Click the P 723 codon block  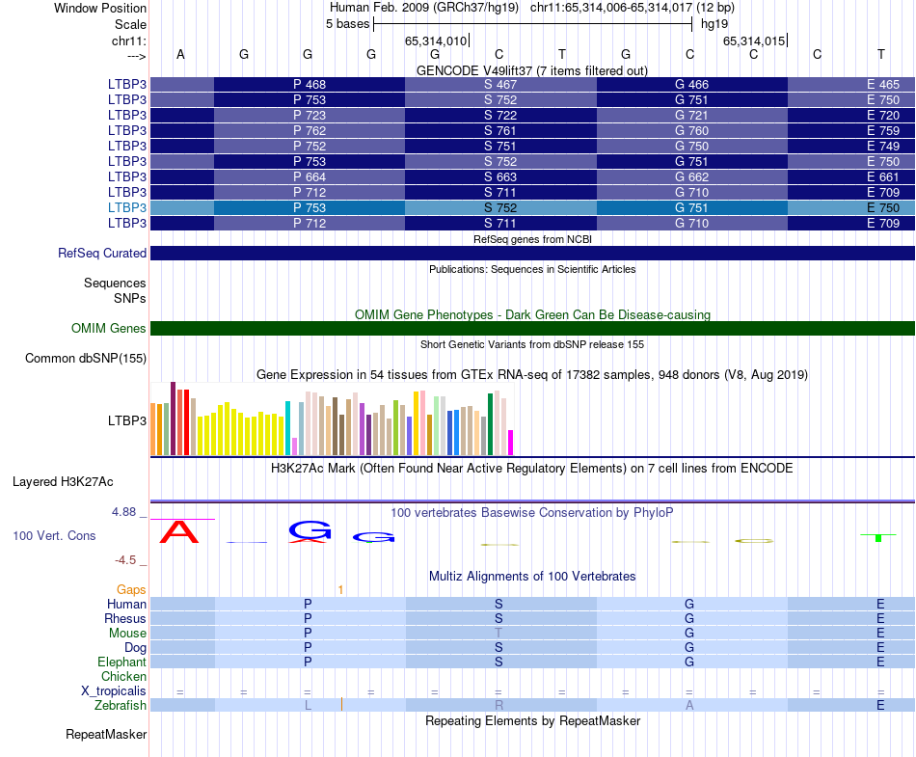(310, 115)
